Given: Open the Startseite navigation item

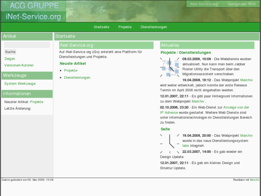Looking at the screenshot, I should pos(101,27).
